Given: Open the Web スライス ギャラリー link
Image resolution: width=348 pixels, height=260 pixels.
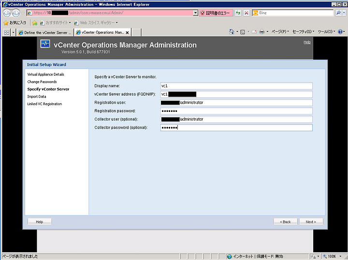Looking at the screenshot, I should (96, 23).
